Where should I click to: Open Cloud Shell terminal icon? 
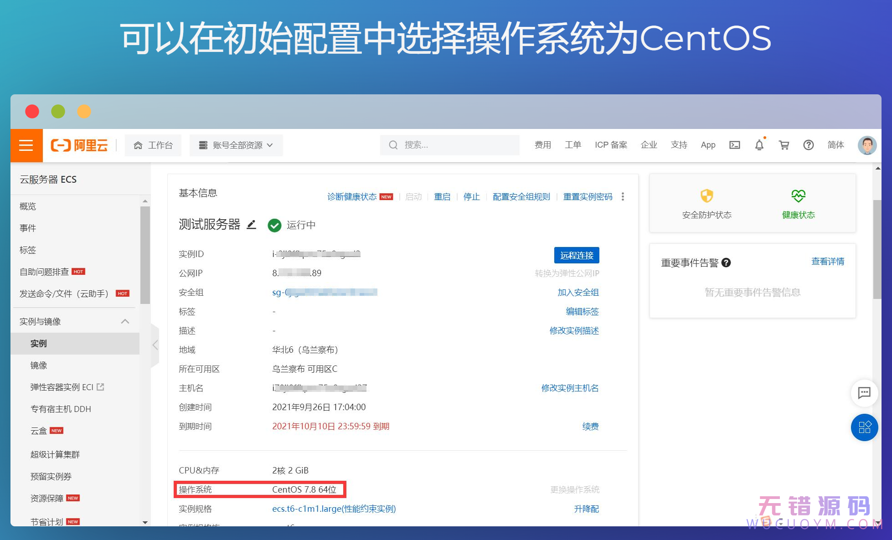point(734,145)
